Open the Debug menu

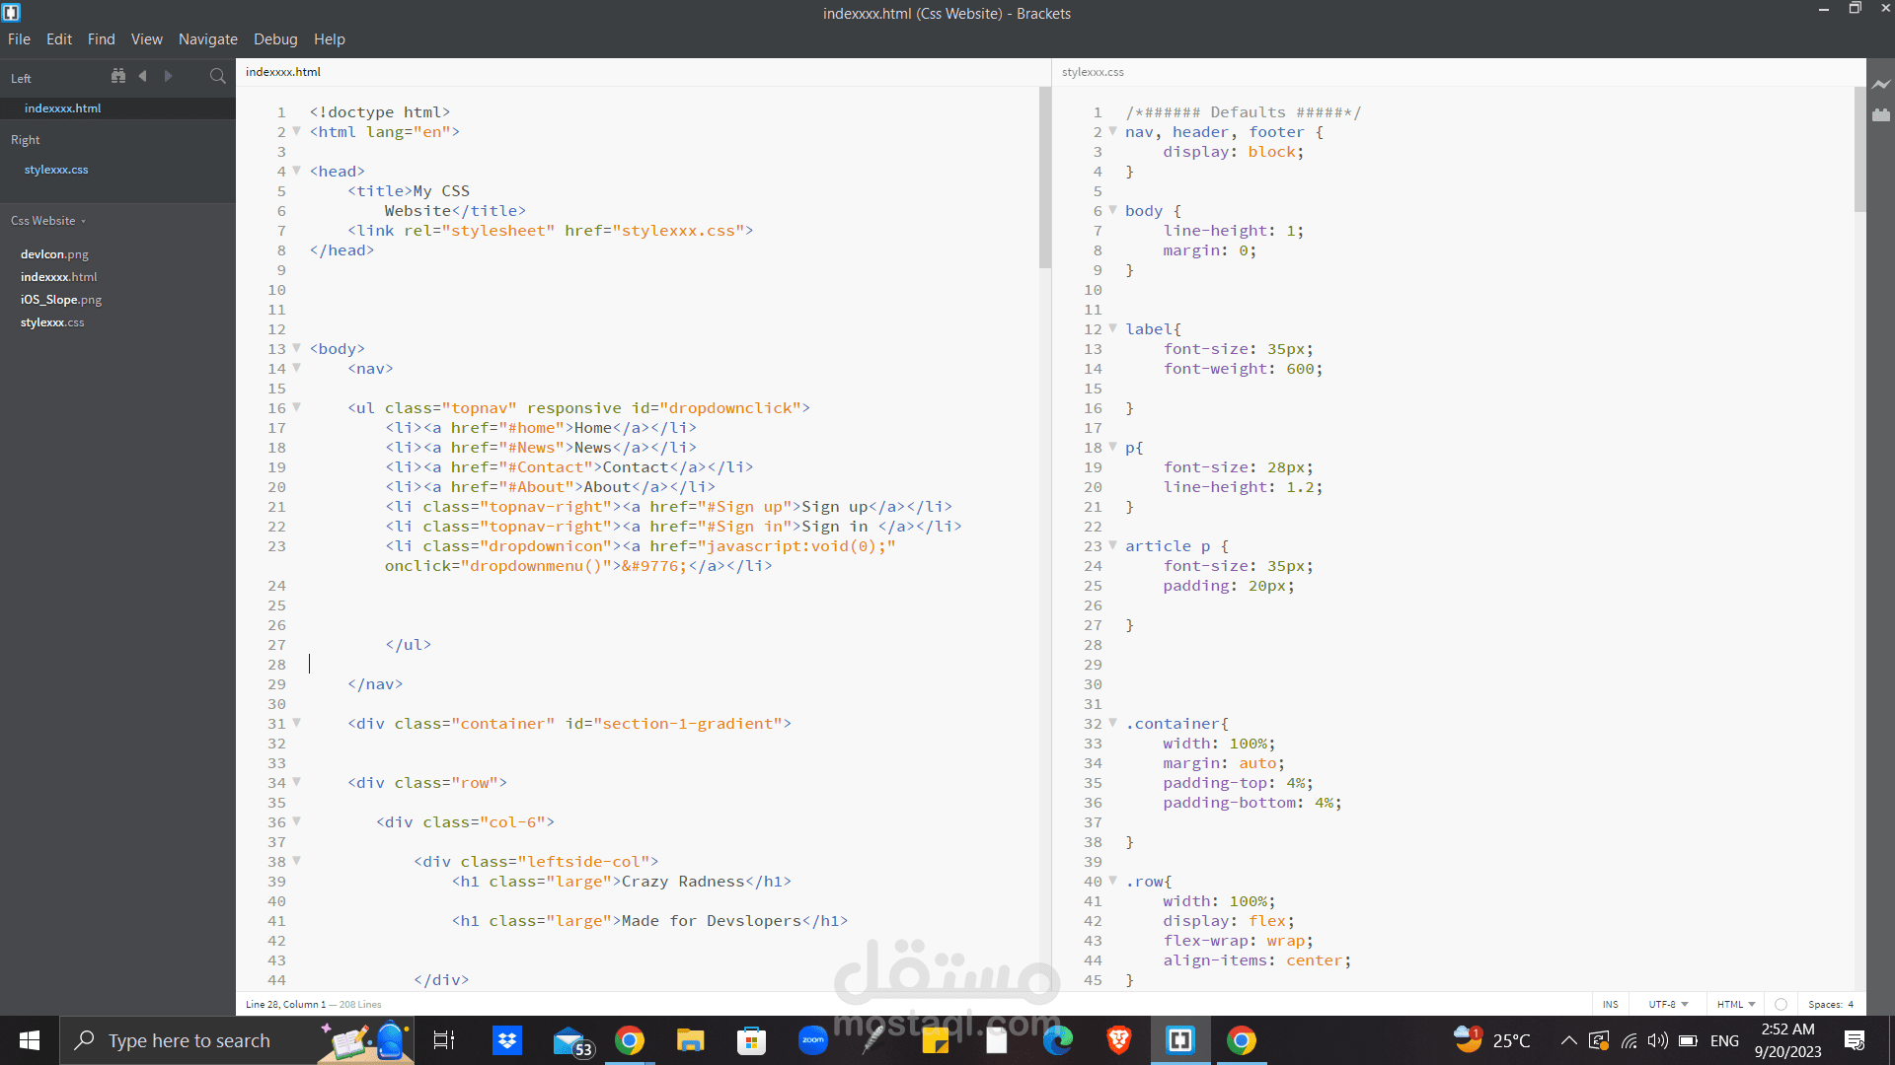[275, 39]
